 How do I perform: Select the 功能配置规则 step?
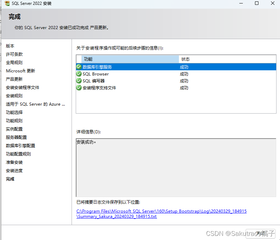click(x=18, y=154)
